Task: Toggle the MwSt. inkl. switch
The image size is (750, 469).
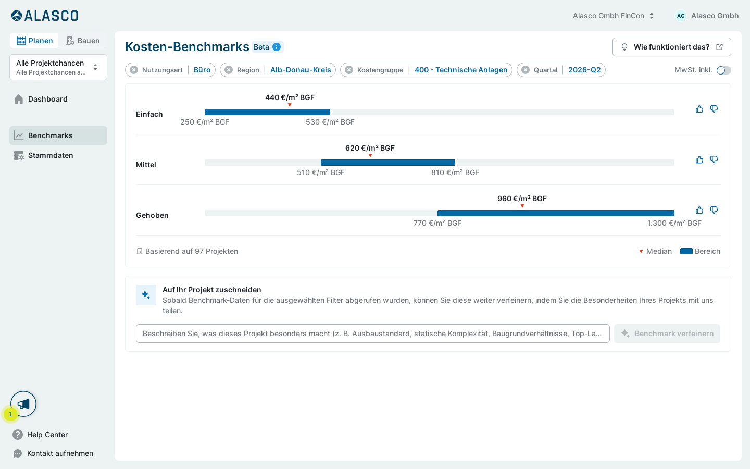Action: [x=723, y=70]
